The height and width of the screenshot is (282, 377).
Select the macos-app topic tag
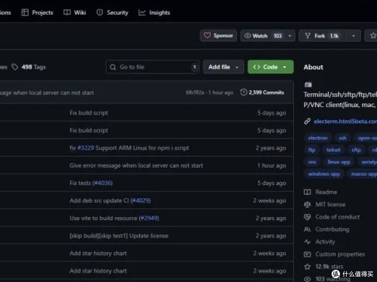tap(363, 174)
